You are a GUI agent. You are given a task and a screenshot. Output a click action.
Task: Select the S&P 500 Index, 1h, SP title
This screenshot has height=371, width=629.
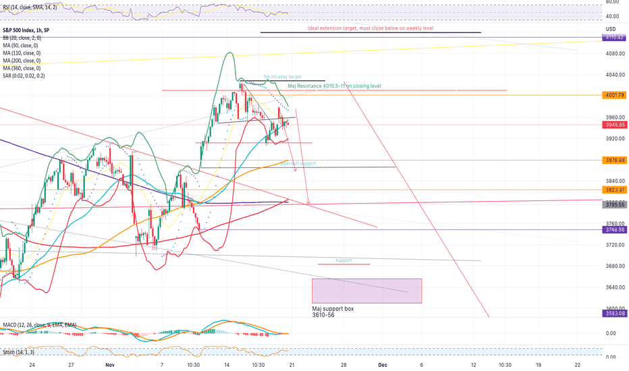point(26,30)
